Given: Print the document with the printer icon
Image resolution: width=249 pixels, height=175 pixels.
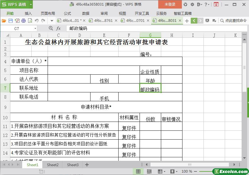Looking at the screenshot, I should click(x=23, y=21).
